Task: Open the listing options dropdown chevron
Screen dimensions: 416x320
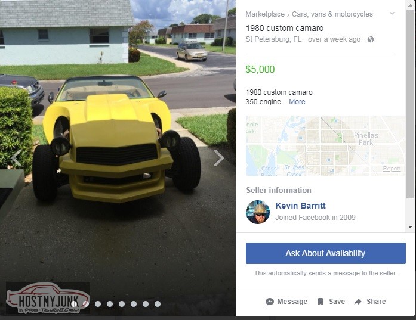Action: click(x=392, y=14)
